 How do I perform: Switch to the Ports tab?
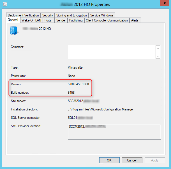(x=49, y=20)
